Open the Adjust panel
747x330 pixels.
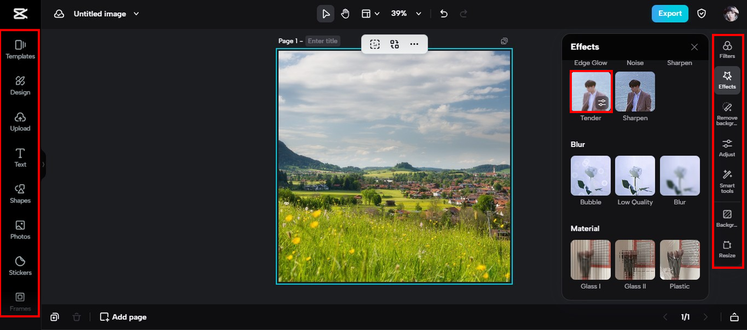point(727,148)
